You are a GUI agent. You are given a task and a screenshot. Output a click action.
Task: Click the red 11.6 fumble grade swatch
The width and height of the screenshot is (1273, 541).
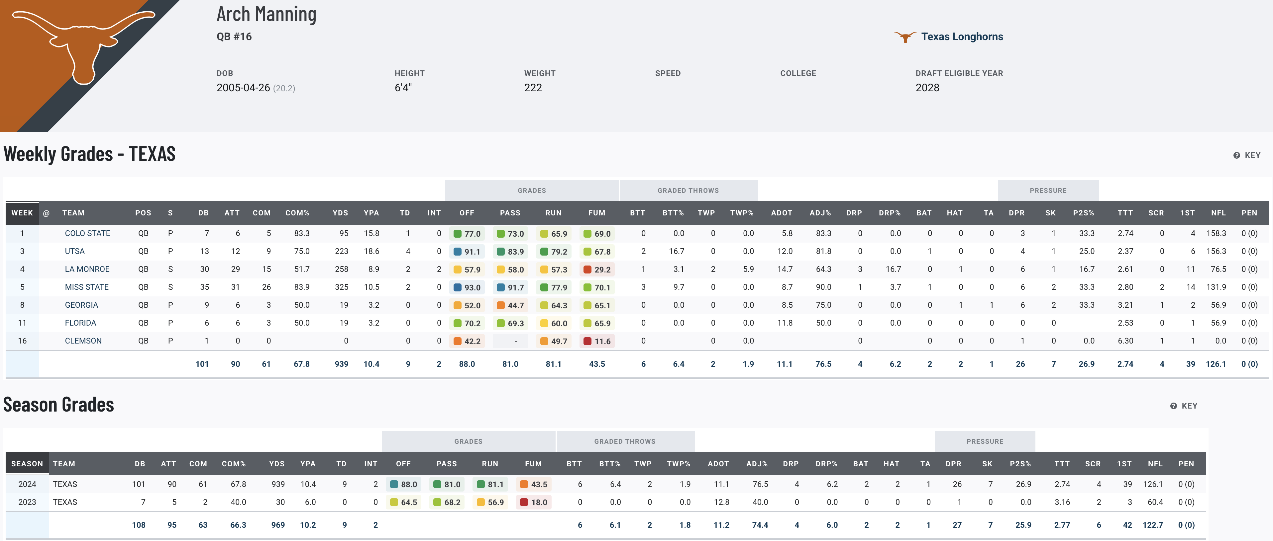coord(587,342)
